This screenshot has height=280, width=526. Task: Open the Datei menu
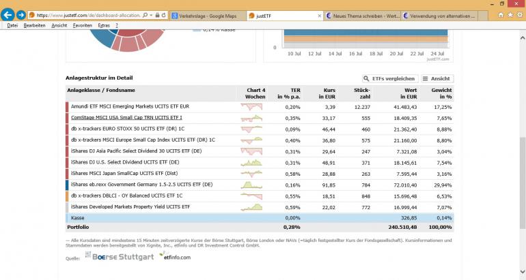(12, 25)
